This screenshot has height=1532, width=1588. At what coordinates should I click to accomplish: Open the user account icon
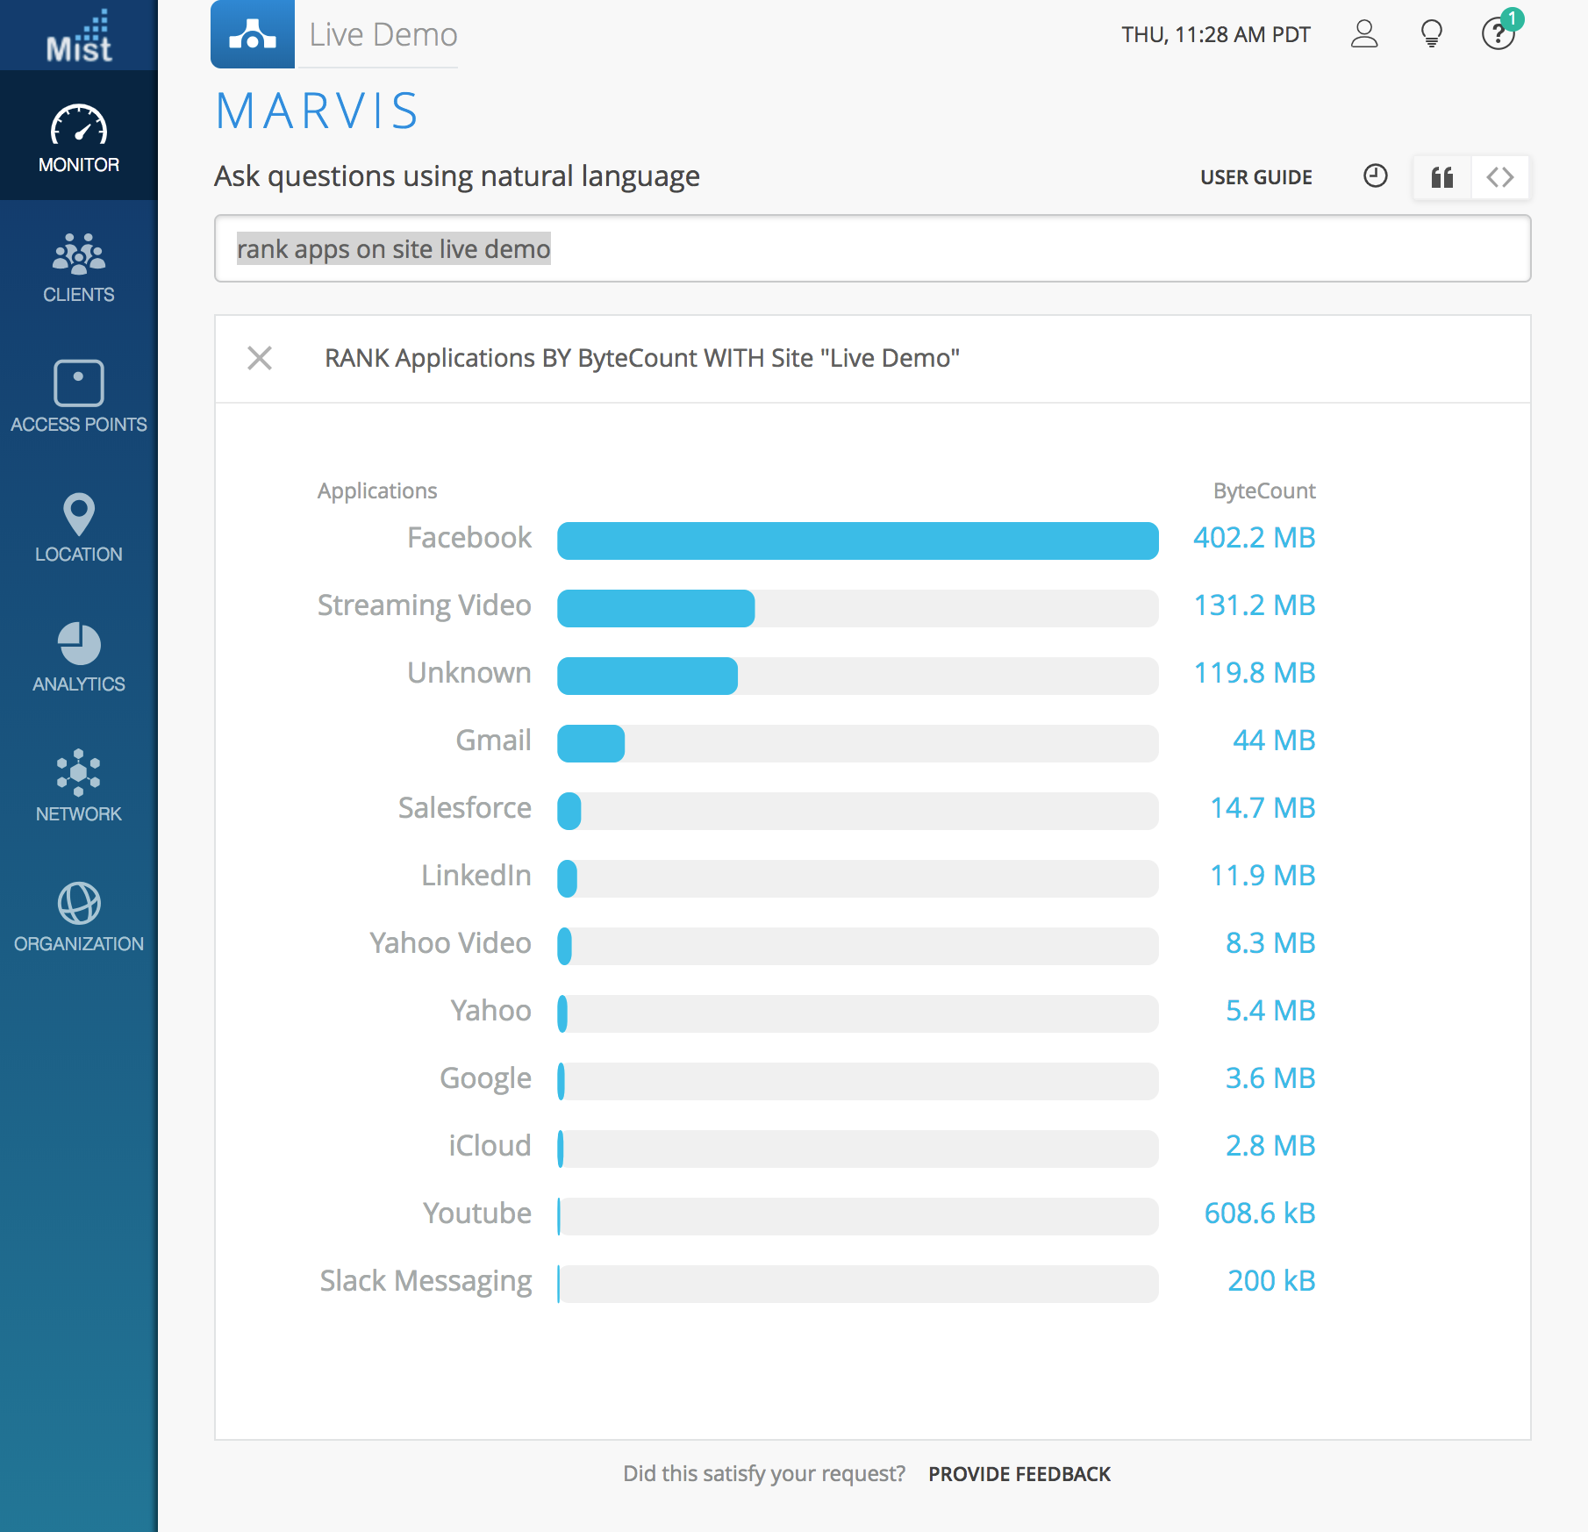tap(1364, 34)
